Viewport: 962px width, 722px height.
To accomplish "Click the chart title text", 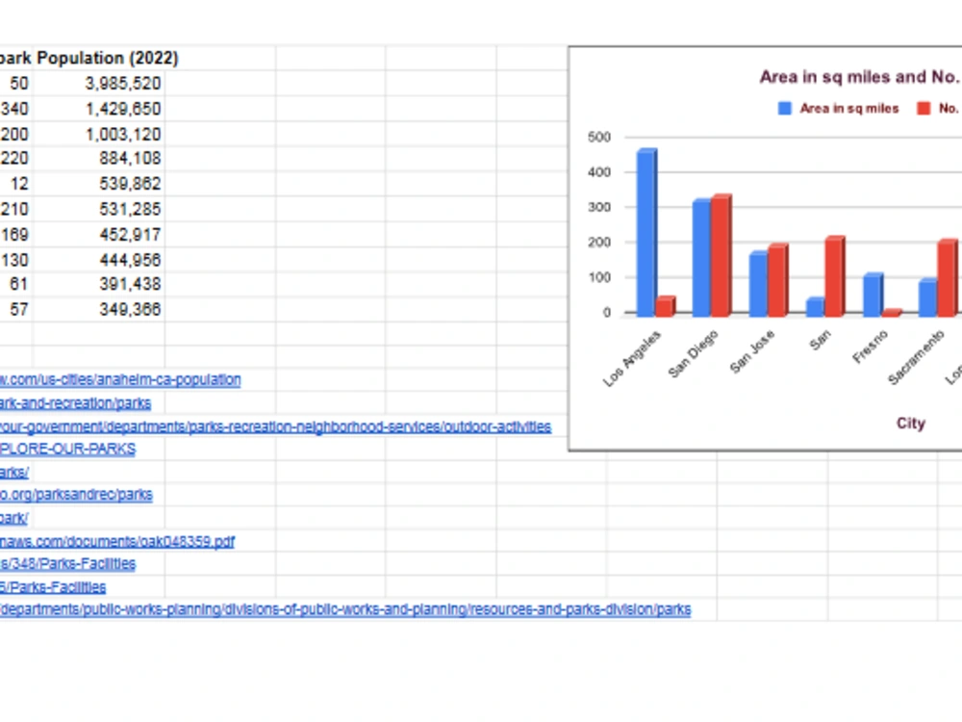I will click(x=860, y=77).
